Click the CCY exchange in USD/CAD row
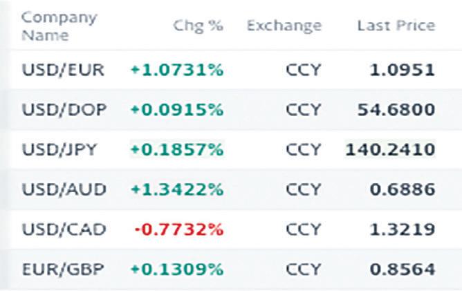This screenshot has width=462, height=291. [303, 229]
